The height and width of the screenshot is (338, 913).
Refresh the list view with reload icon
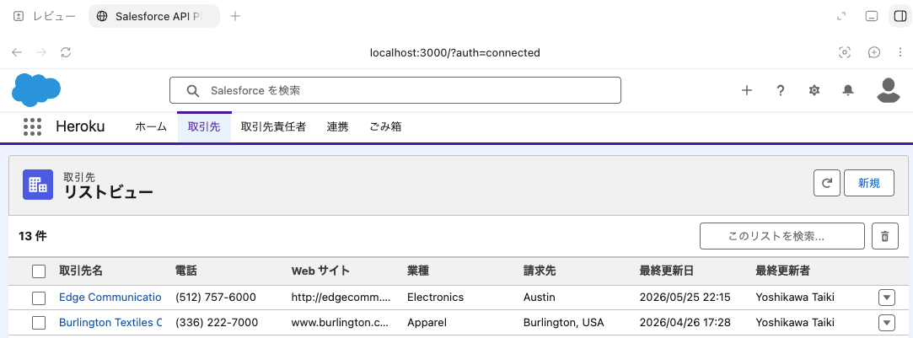coord(827,183)
